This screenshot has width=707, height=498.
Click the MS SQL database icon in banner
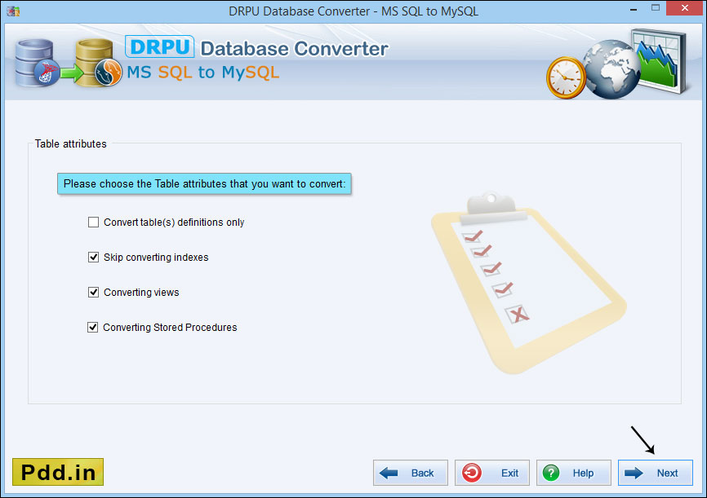coord(36,63)
